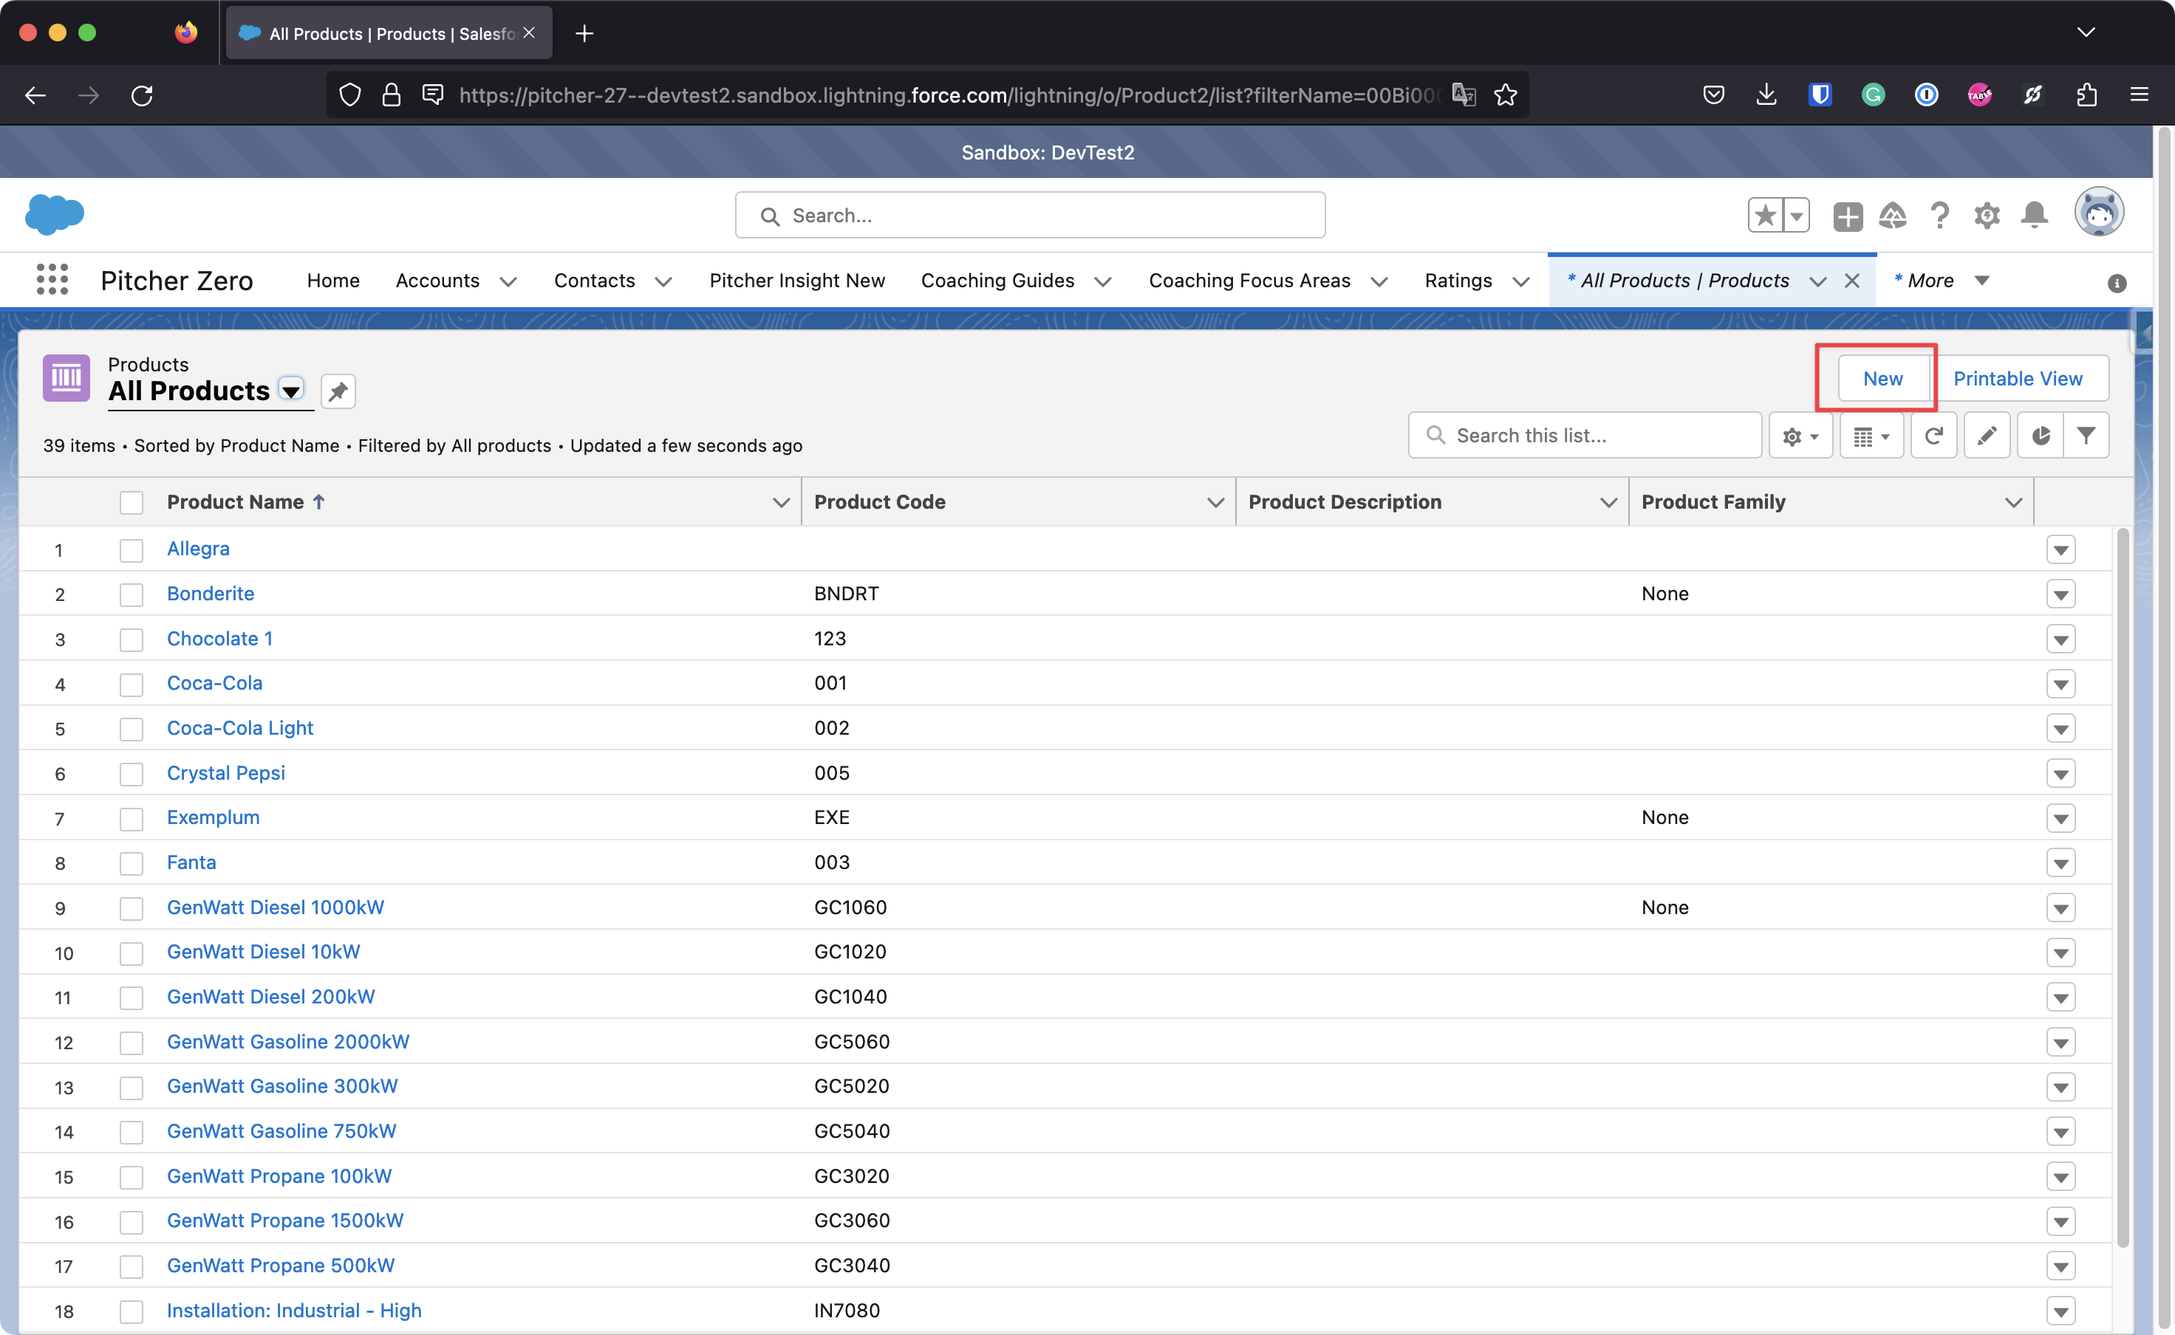Click the pencil edit list icon
This screenshot has width=2175, height=1335.
coord(1987,436)
